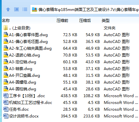Sort by the 名称 column header
The height and width of the screenshot is (122, 139).
point(6,20)
